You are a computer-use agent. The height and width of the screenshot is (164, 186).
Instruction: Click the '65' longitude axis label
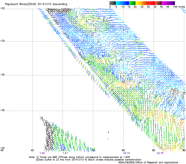click(x=32, y=150)
